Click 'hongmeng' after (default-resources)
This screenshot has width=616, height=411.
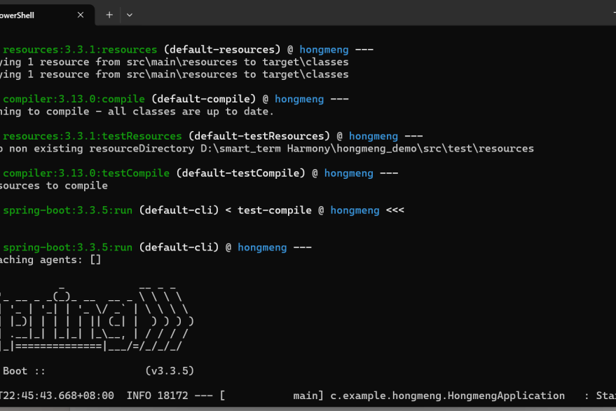tap(324, 50)
